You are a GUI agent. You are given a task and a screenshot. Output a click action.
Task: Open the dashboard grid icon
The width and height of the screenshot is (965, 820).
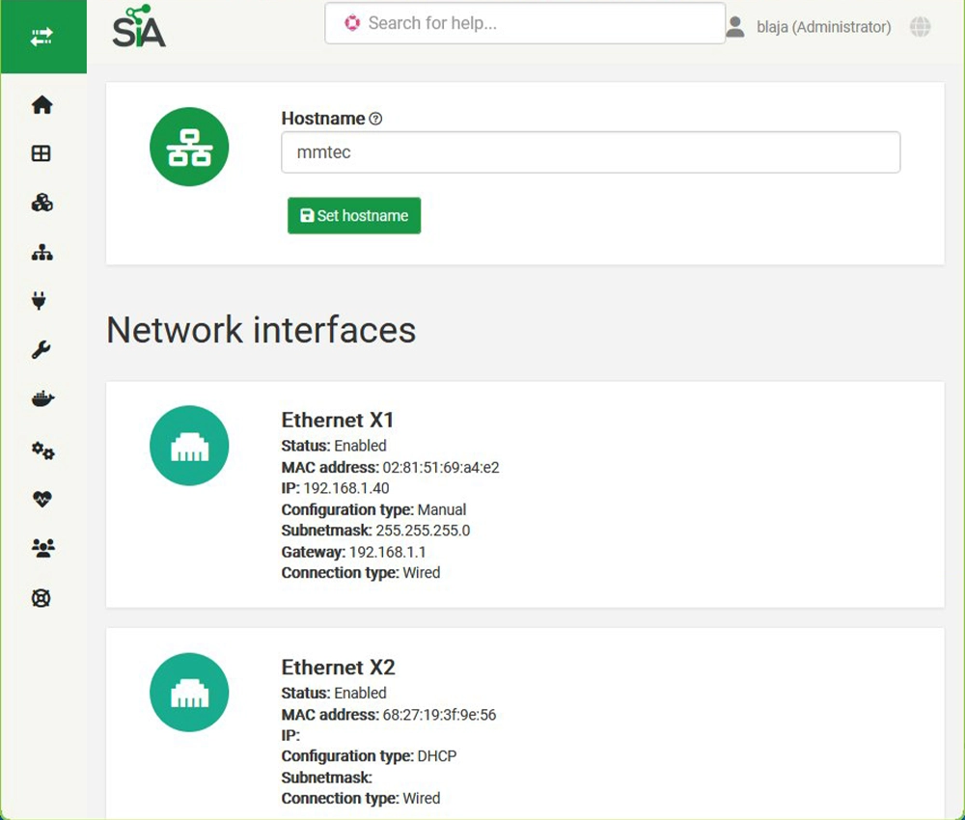(x=41, y=153)
